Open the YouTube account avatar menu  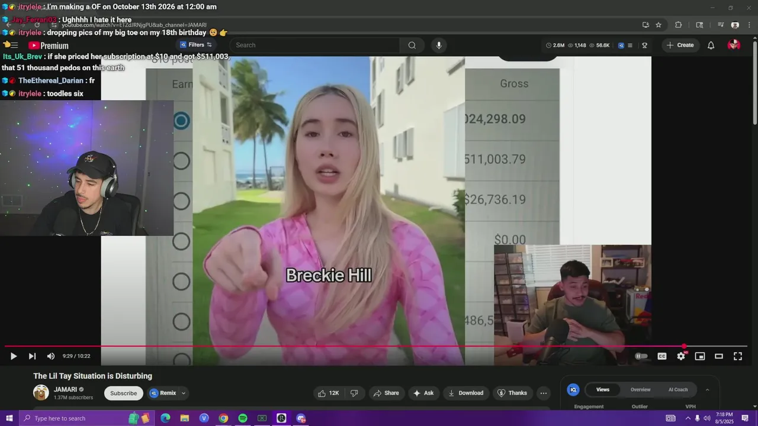(x=734, y=45)
